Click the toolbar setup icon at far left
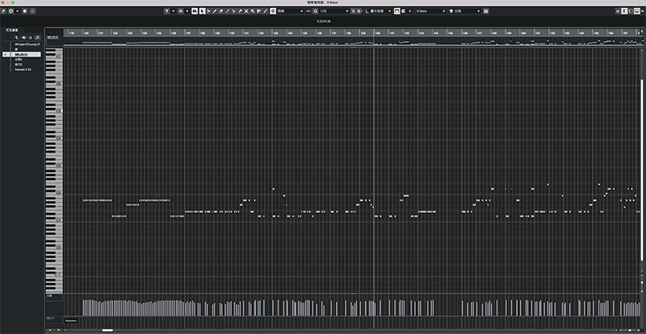The width and height of the screenshot is (646, 334). pos(3,11)
